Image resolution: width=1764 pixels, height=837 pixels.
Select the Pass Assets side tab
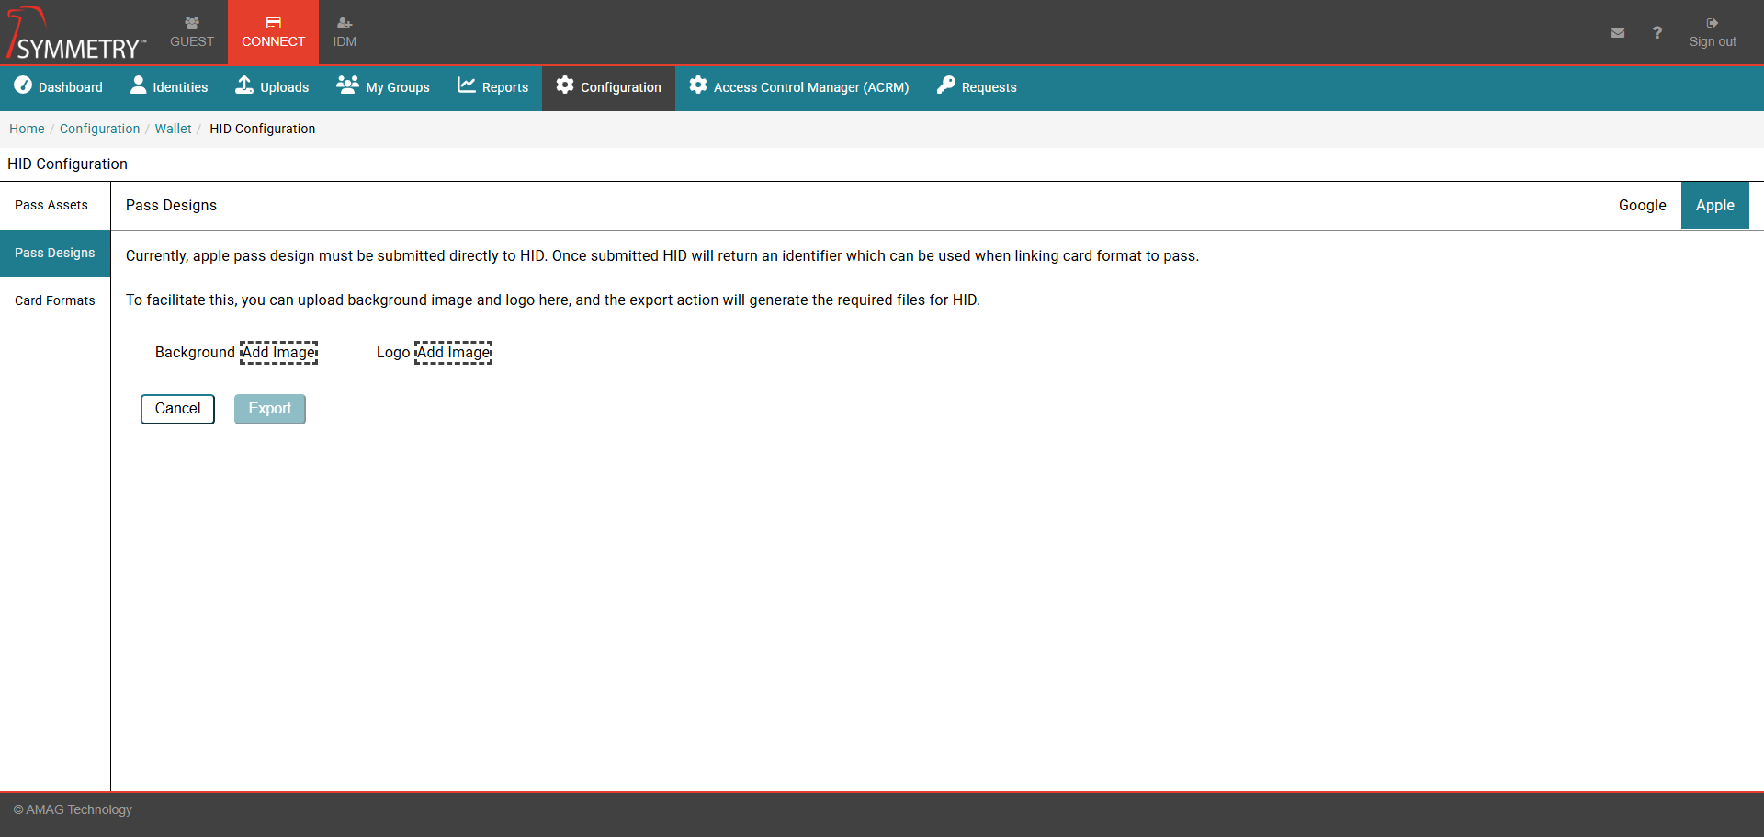55,206
